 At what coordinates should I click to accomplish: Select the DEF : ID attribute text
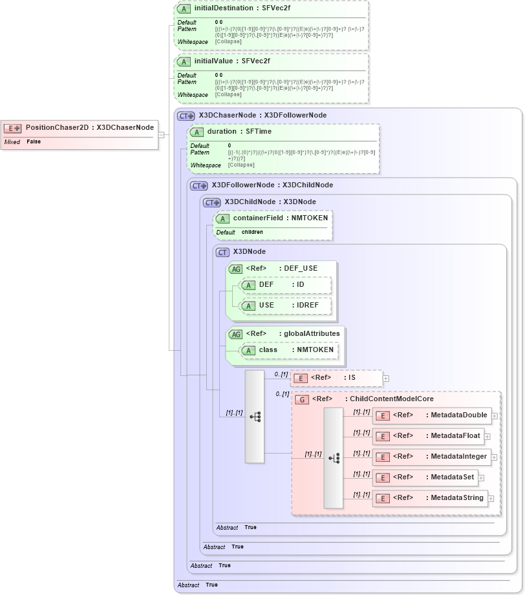(x=281, y=285)
